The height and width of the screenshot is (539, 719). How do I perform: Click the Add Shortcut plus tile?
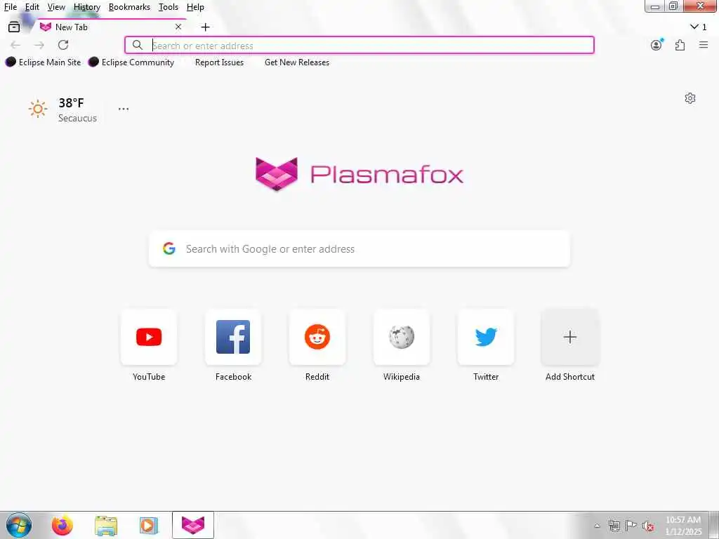pyautogui.click(x=570, y=338)
